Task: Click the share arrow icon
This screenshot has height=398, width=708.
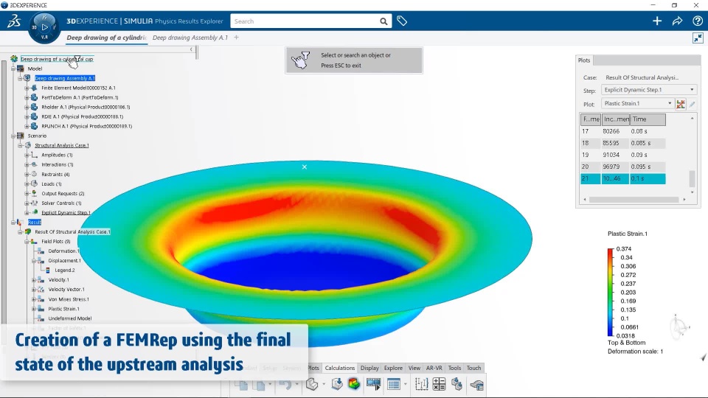Action: [x=677, y=21]
